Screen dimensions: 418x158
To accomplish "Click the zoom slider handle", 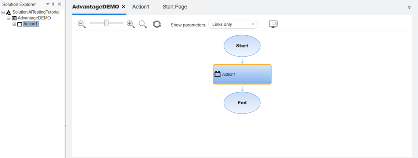I will (x=106, y=23).
